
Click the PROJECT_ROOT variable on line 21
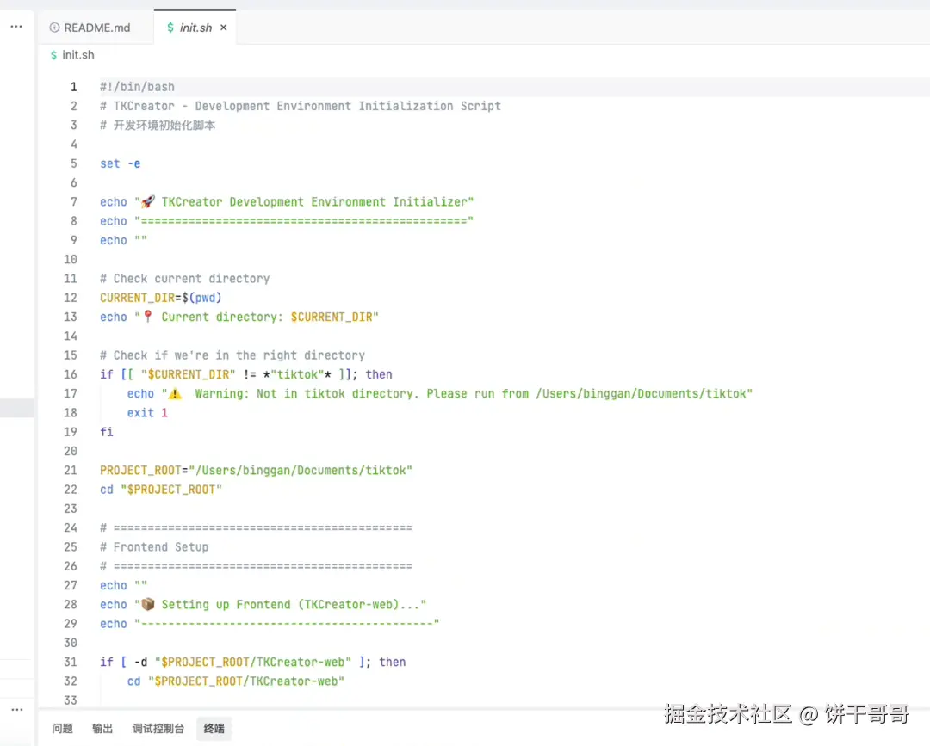pyautogui.click(x=140, y=471)
